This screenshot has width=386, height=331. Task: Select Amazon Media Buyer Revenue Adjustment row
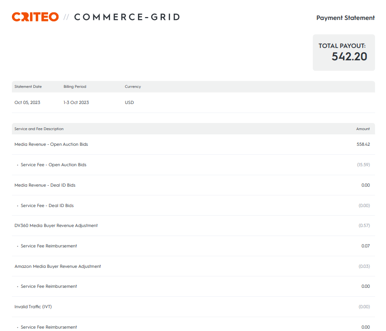58,266
